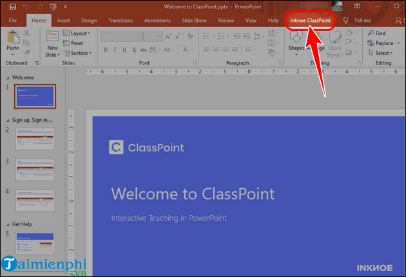Screen dimensions: 406x277
Task: Decrease font size icon
Action: (178, 37)
